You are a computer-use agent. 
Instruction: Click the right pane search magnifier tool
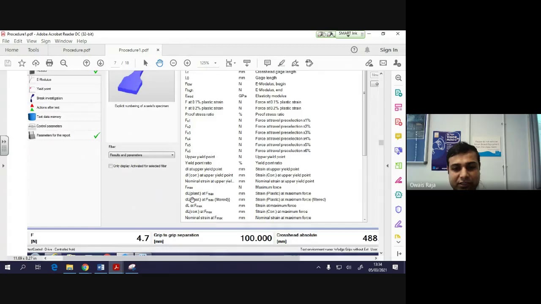pyautogui.click(x=398, y=78)
